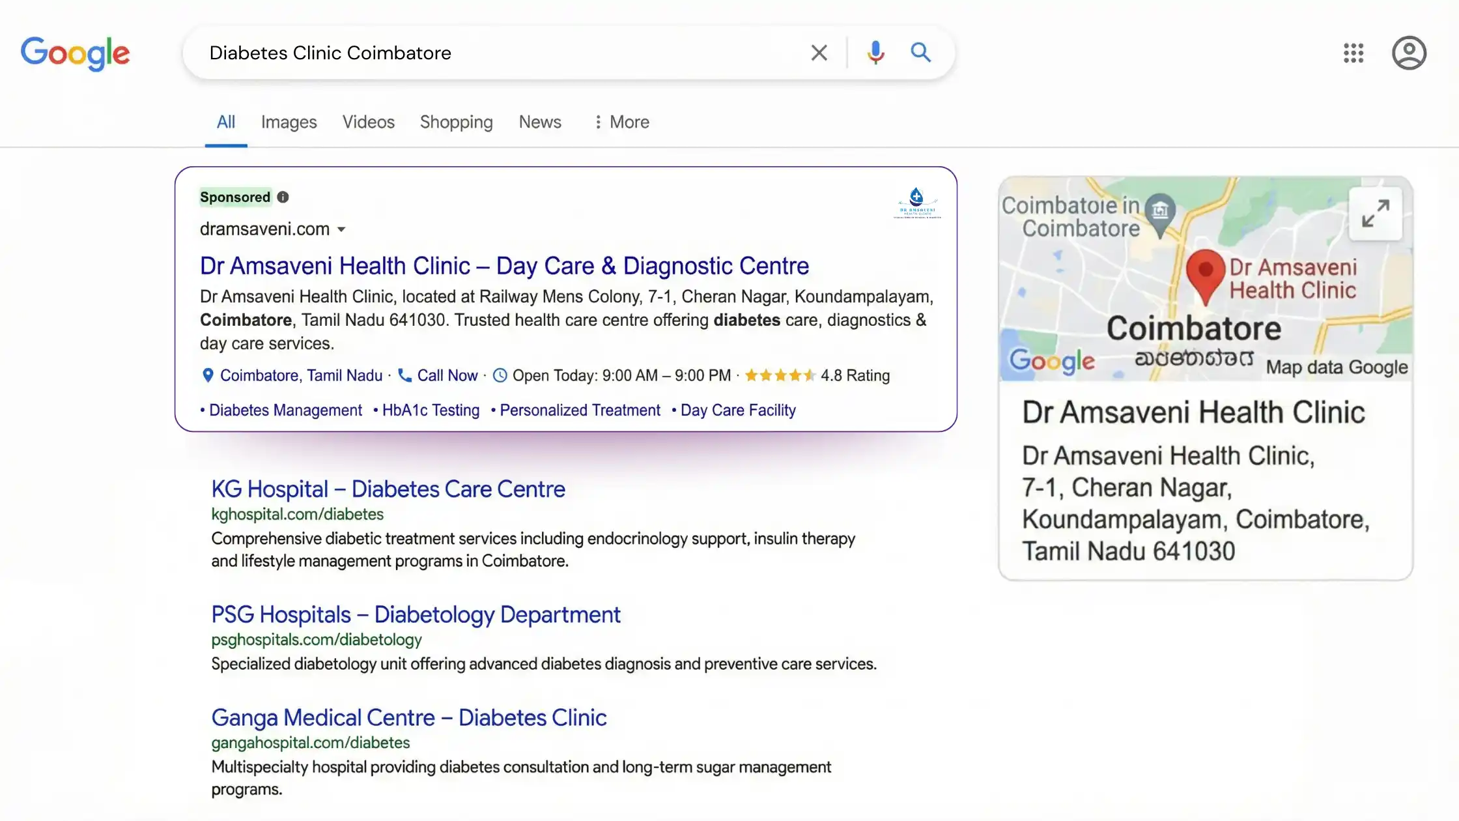Go to Google home via logo

click(x=75, y=53)
